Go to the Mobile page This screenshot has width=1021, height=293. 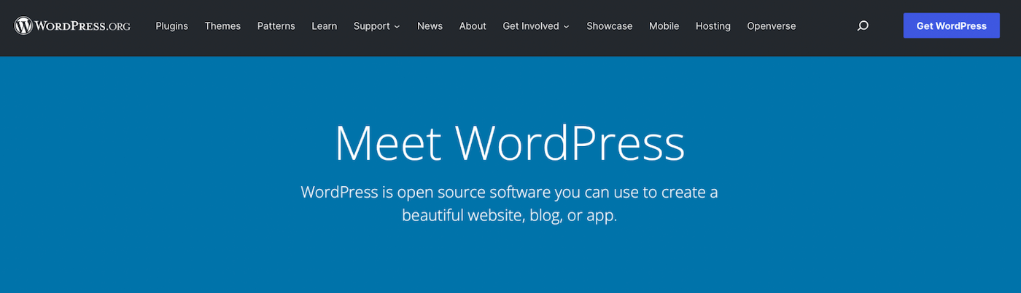[x=664, y=25]
